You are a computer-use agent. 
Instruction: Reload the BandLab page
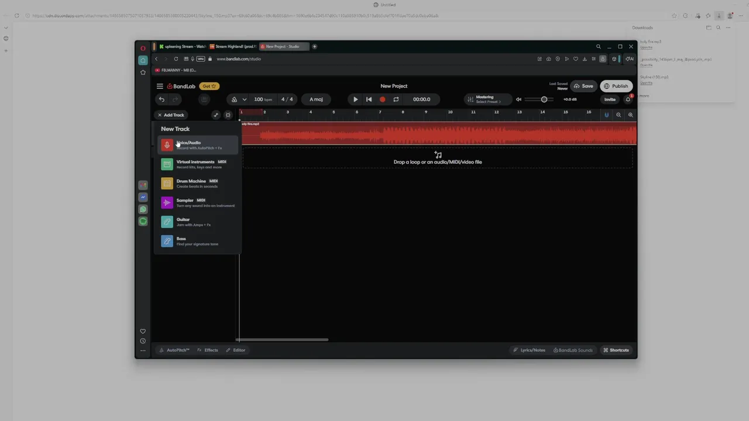[176, 59]
